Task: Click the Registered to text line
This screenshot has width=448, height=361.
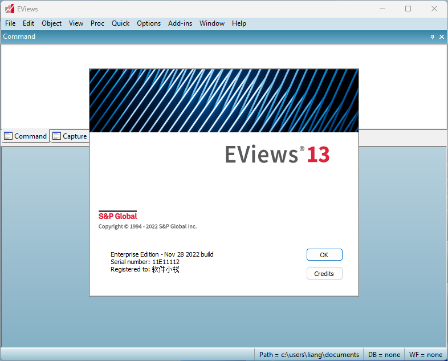Action: pyautogui.click(x=145, y=269)
